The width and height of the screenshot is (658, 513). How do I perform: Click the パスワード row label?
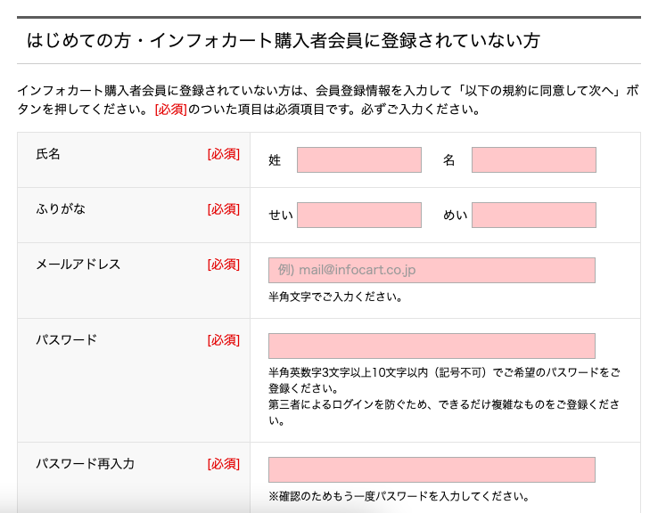pyautogui.click(x=66, y=340)
